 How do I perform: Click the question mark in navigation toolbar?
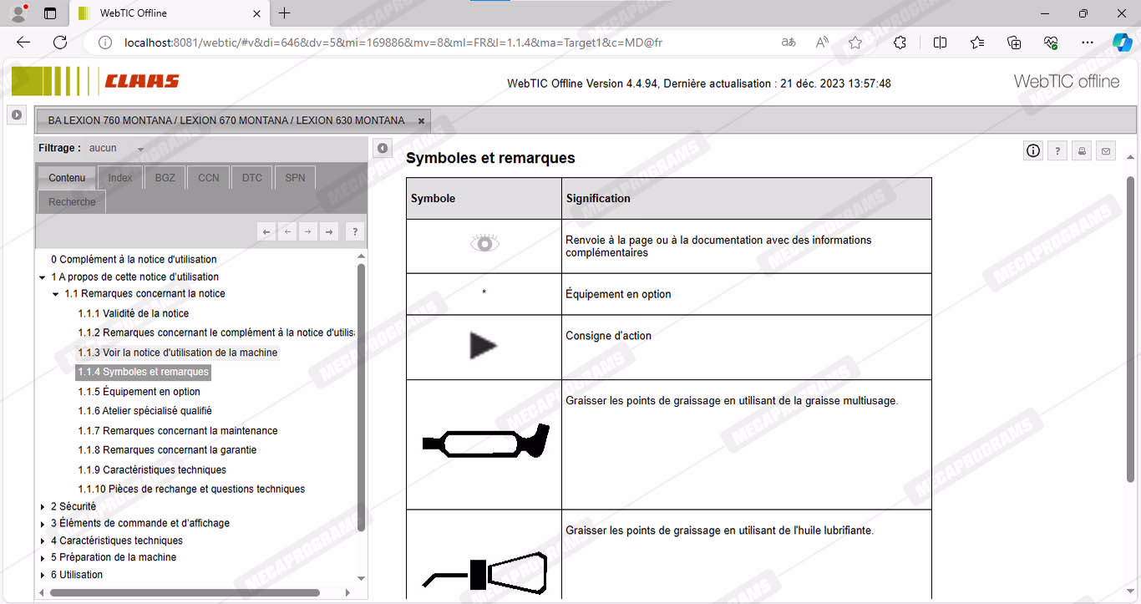(x=354, y=232)
